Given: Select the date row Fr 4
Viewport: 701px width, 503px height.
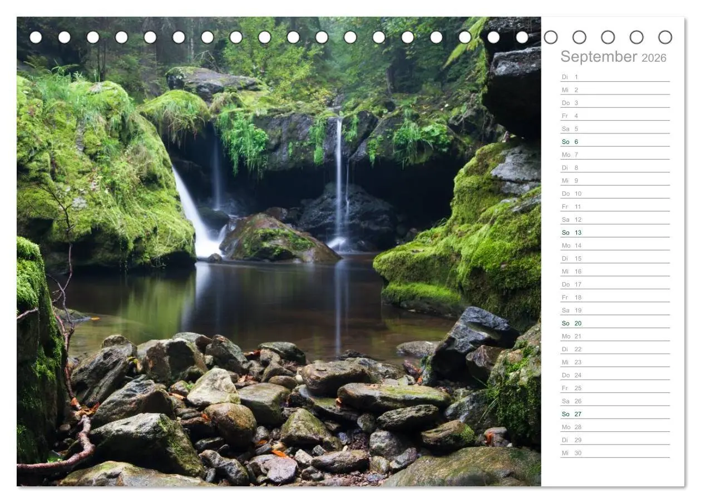Looking at the screenshot, I should (x=615, y=116).
